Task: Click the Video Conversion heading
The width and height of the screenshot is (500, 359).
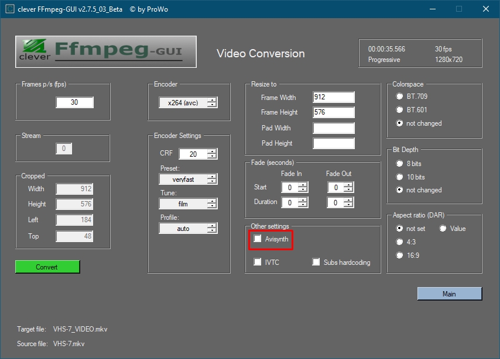Action: coord(261,54)
